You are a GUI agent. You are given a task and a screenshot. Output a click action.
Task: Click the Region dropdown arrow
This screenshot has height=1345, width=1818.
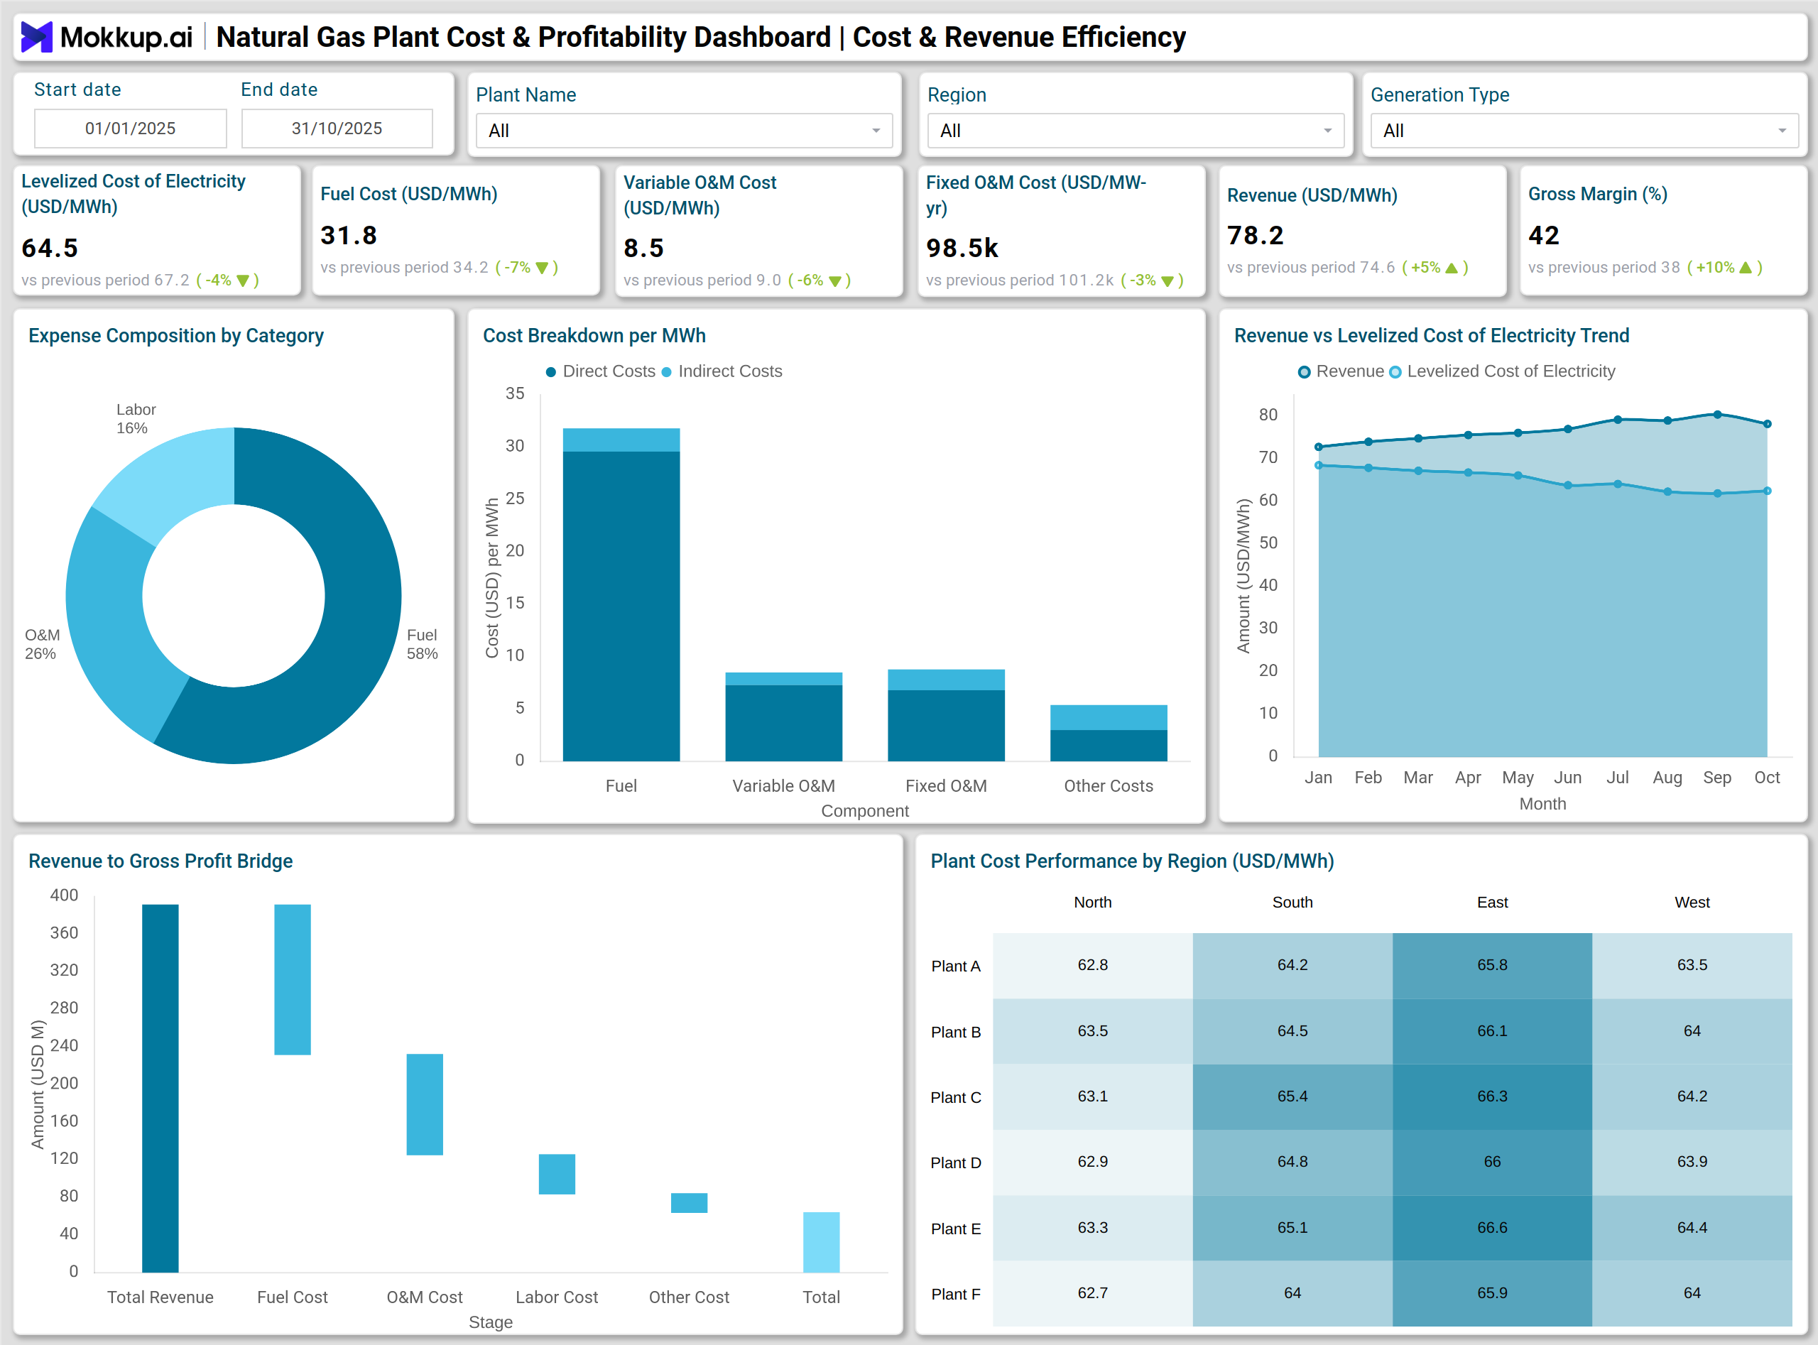1328,131
